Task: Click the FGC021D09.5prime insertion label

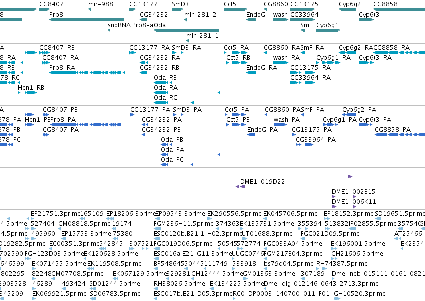Action: (330, 234)
